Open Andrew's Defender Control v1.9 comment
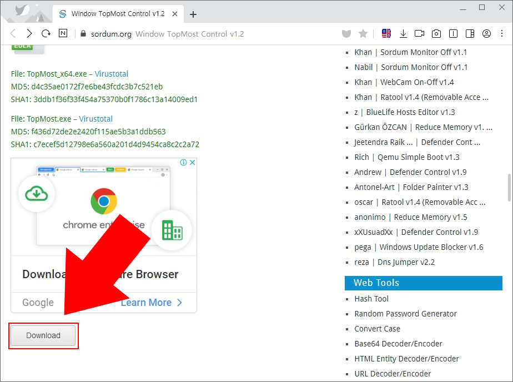This screenshot has width=513, height=382. click(411, 172)
